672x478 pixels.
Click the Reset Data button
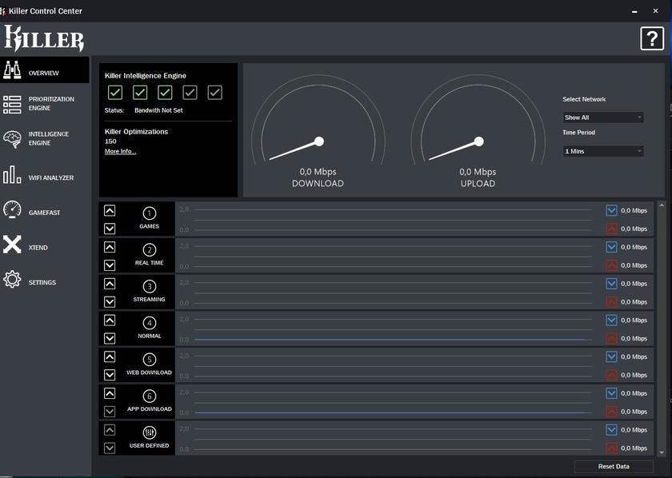tap(614, 466)
